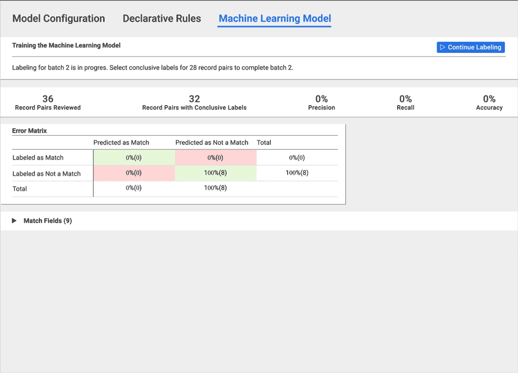Screen dimensions: 518x373
Task: Open the Declarative Rules tab
Action: 162,18
